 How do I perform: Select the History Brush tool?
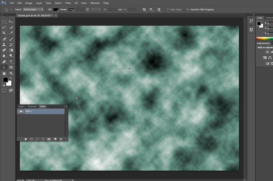[x=11, y=44]
